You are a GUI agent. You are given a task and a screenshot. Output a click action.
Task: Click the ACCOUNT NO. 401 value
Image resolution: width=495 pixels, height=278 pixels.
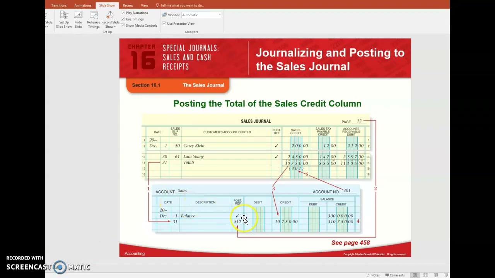click(346, 190)
